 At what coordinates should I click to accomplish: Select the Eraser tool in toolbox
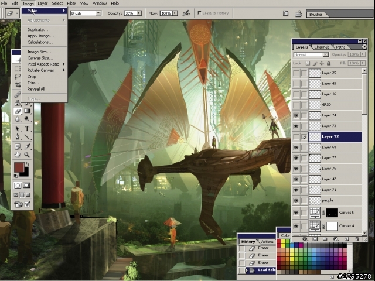[18, 111]
